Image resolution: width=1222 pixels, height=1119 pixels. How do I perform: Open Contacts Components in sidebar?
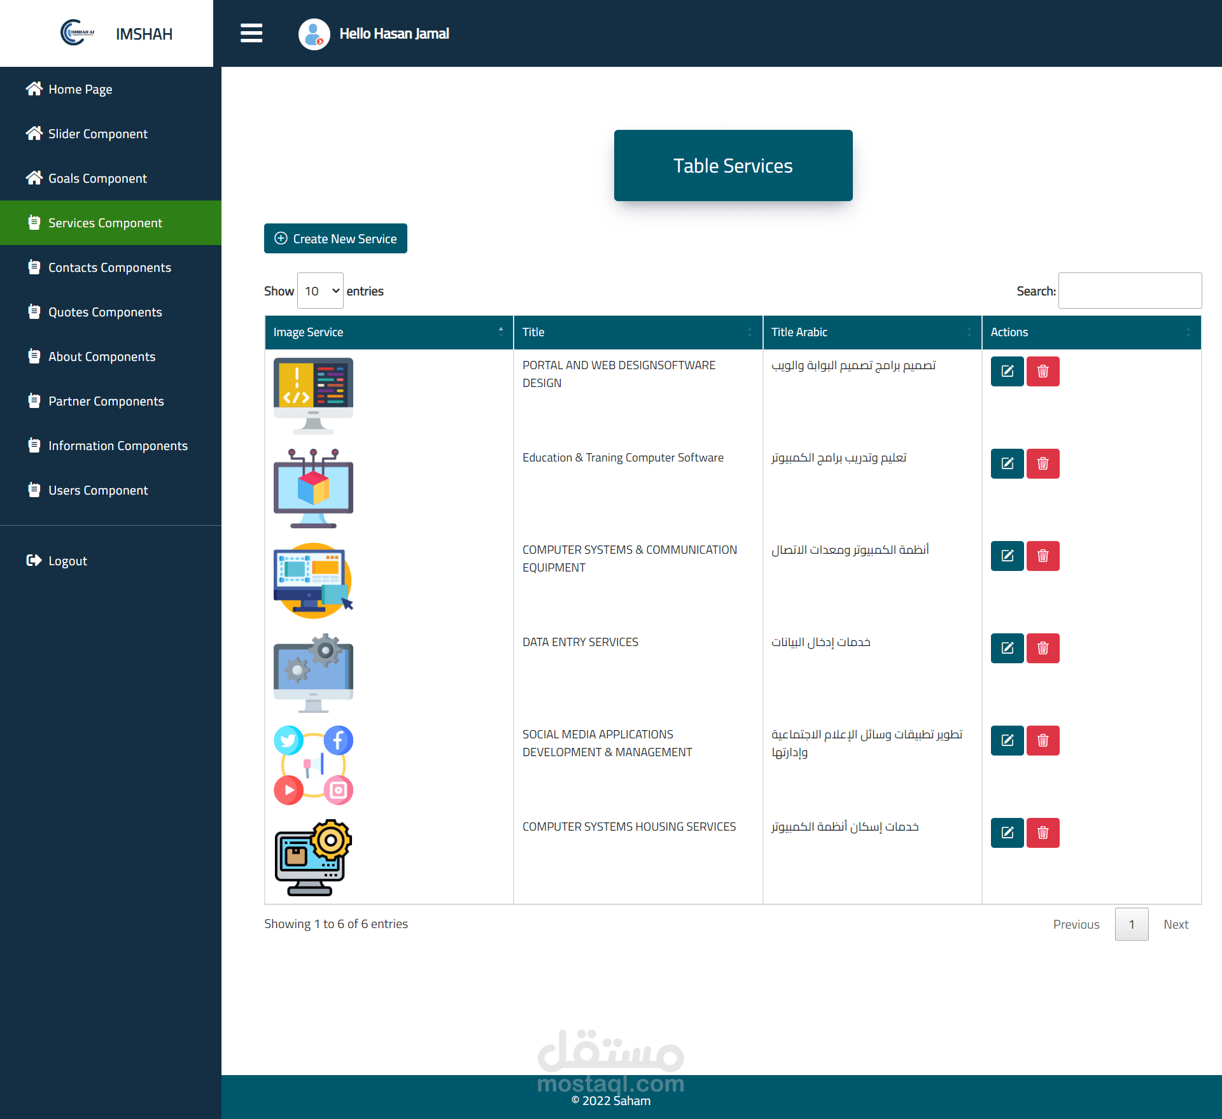tap(109, 267)
